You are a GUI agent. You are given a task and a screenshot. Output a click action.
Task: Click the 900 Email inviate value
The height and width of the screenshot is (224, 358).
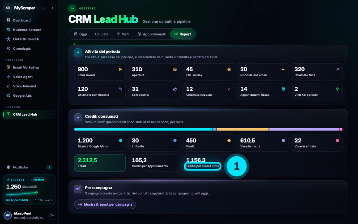pos(83,69)
